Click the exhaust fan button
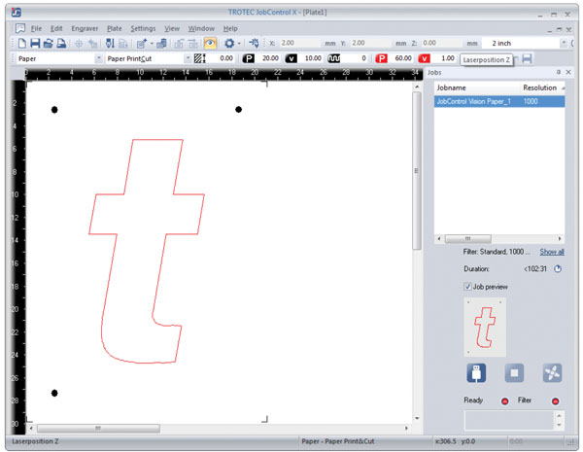This screenshot has width=583, height=452. pos(552,372)
